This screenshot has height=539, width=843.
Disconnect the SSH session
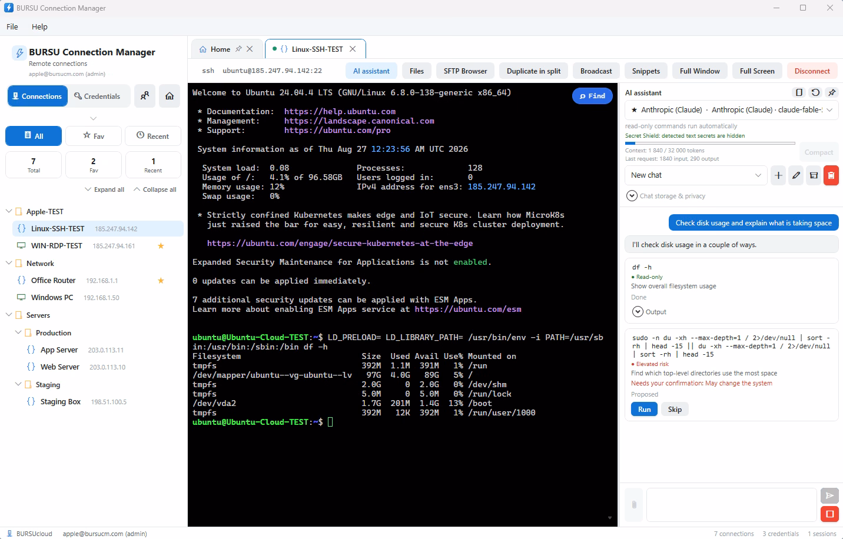812,71
